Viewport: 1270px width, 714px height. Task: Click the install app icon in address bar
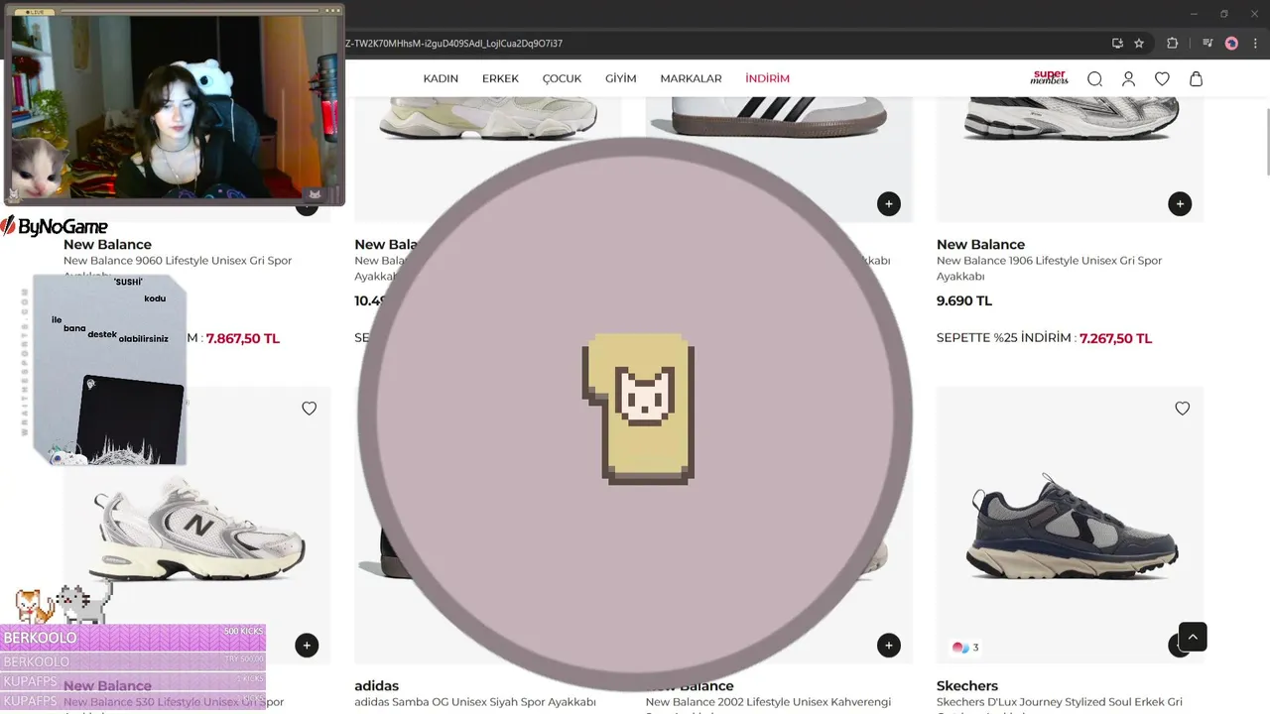click(x=1117, y=44)
